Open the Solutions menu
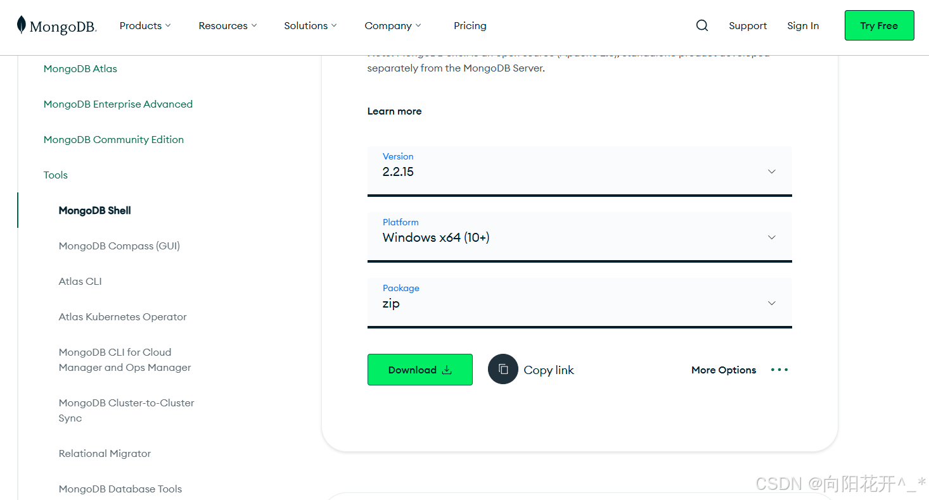This screenshot has height=500, width=929. click(310, 25)
